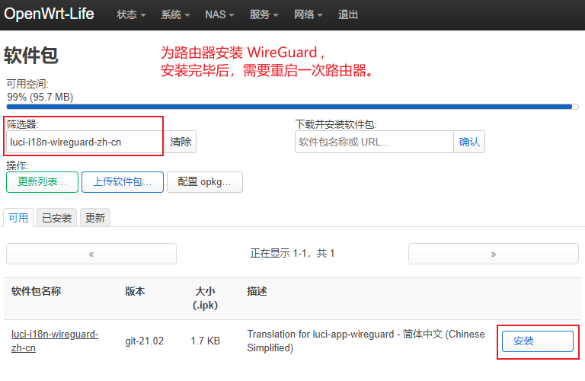Click the 大小 (.ipk) column header

[205, 298]
